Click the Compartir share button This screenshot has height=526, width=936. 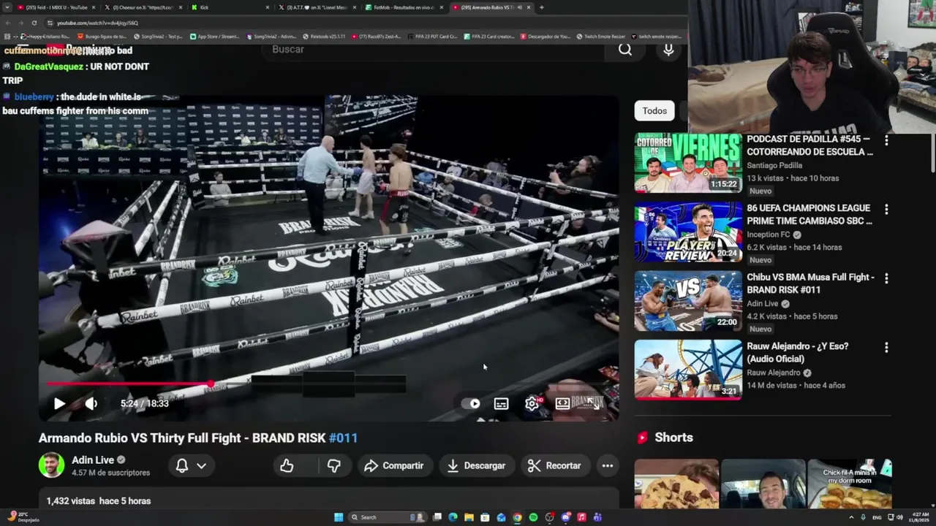click(394, 465)
